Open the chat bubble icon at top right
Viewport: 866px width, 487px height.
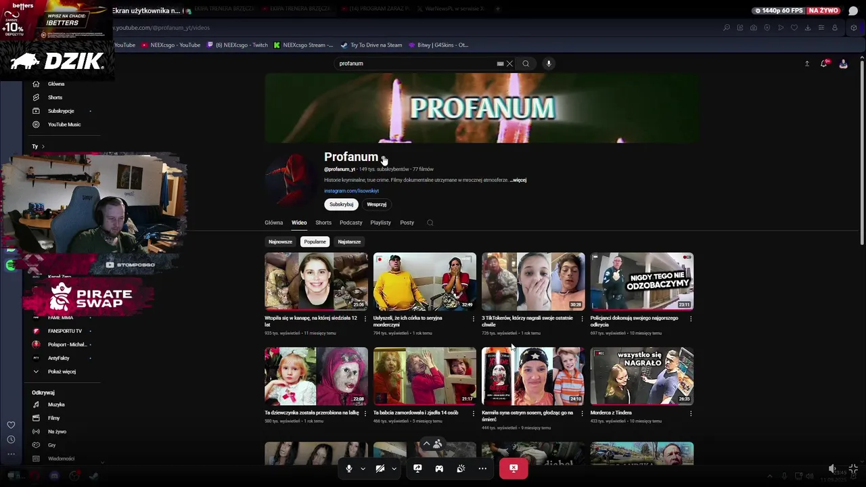[853, 11]
